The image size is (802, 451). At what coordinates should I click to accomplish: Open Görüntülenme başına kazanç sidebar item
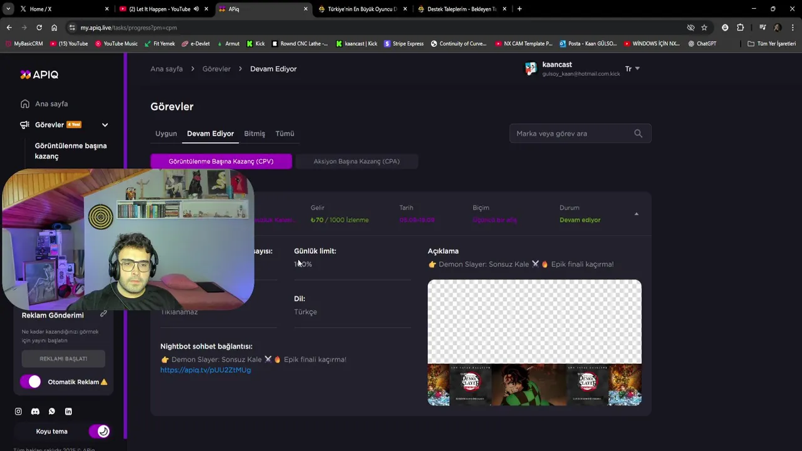71,151
